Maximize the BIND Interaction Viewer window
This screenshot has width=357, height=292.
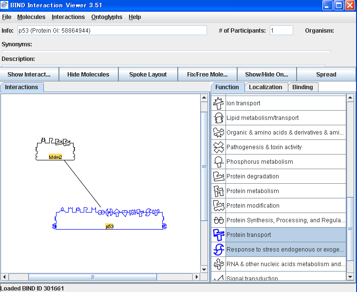click(x=338, y=5)
